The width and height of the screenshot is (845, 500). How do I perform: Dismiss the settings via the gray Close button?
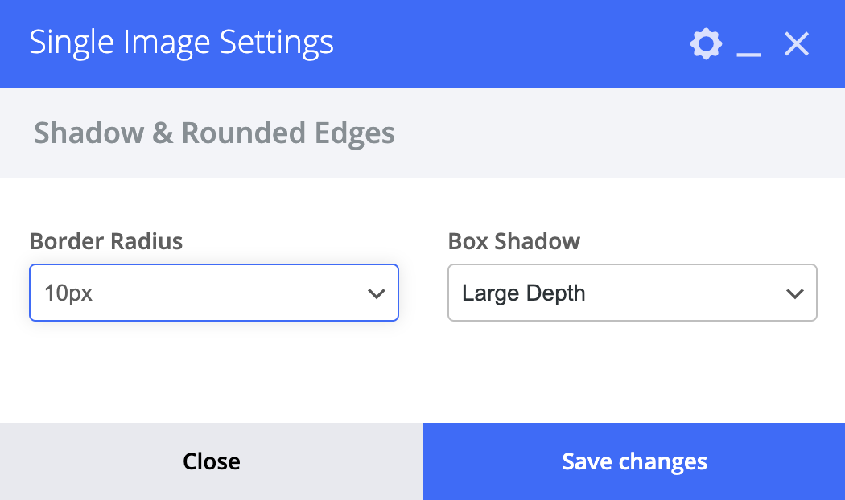click(211, 461)
